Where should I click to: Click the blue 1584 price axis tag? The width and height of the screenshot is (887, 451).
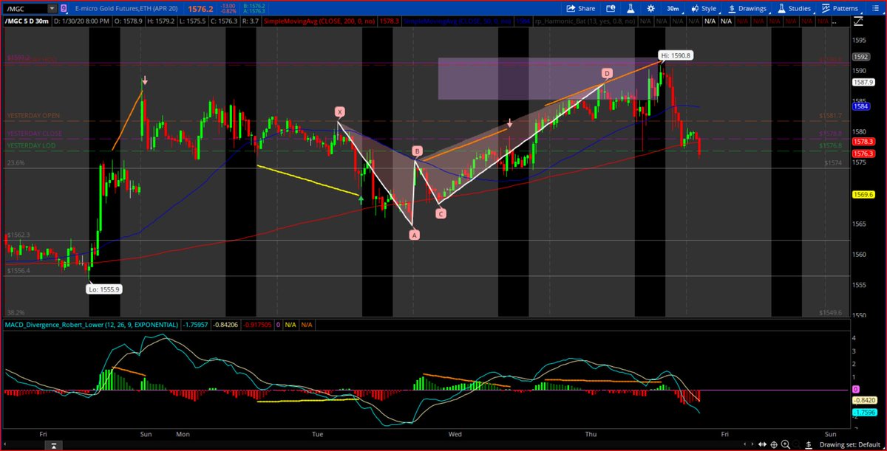click(860, 106)
